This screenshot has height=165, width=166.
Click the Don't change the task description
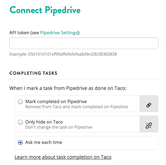click(x=59, y=127)
